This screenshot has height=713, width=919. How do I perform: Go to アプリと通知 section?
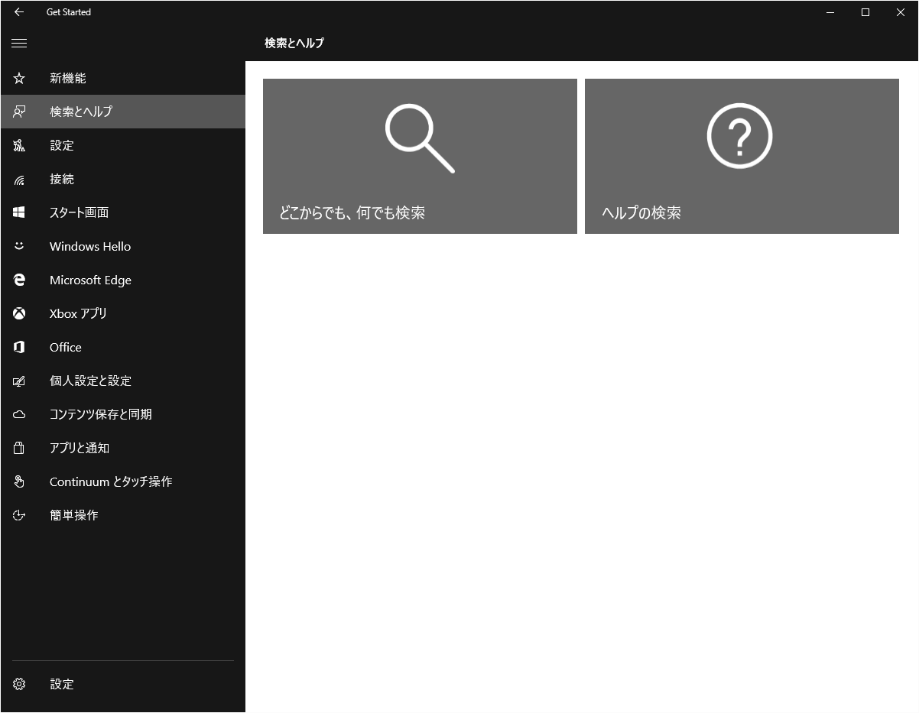[x=80, y=448]
